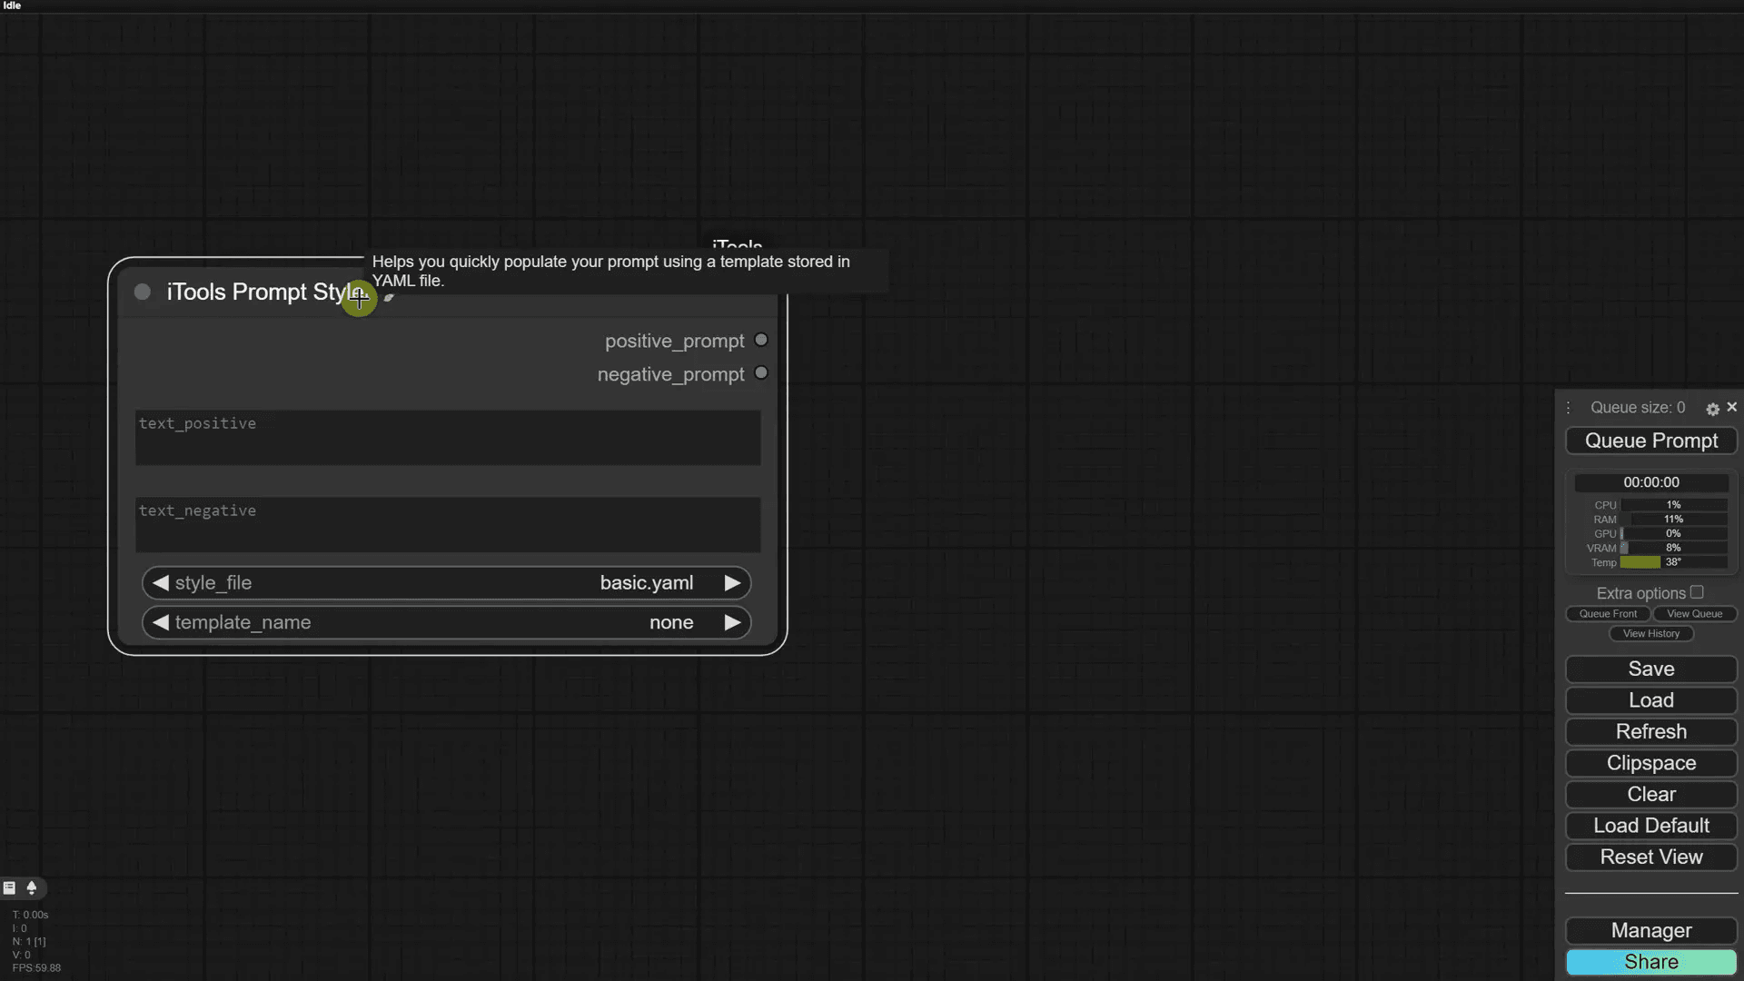1744x981 pixels.
Task: Open the template_name none dropdown
Action: coord(447,622)
